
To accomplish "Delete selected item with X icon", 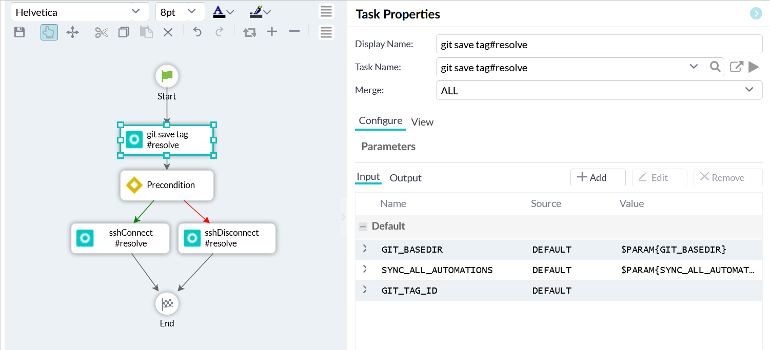I will click(168, 32).
